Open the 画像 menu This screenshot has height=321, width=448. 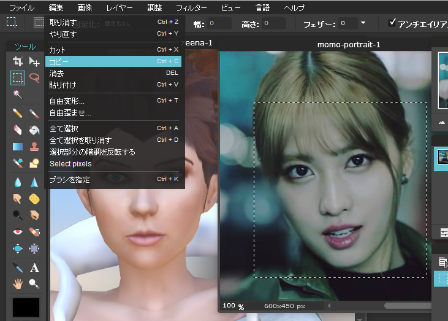coord(85,8)
